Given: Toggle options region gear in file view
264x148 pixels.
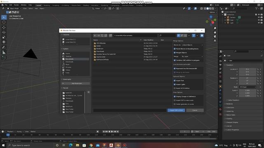Looking at the screenshot, I should tap(202, 36).
